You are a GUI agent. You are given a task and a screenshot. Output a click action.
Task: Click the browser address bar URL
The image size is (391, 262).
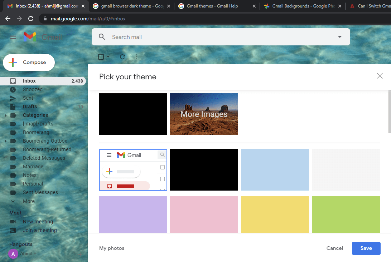pos(88,19)
